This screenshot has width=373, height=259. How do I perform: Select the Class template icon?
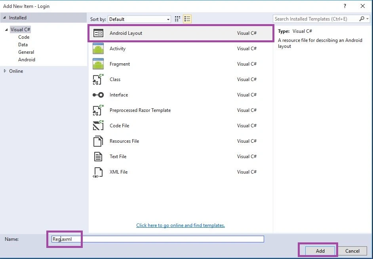click(98, 79)
